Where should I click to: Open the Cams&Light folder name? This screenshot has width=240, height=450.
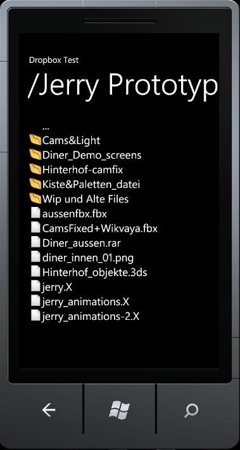click(71, 140)
